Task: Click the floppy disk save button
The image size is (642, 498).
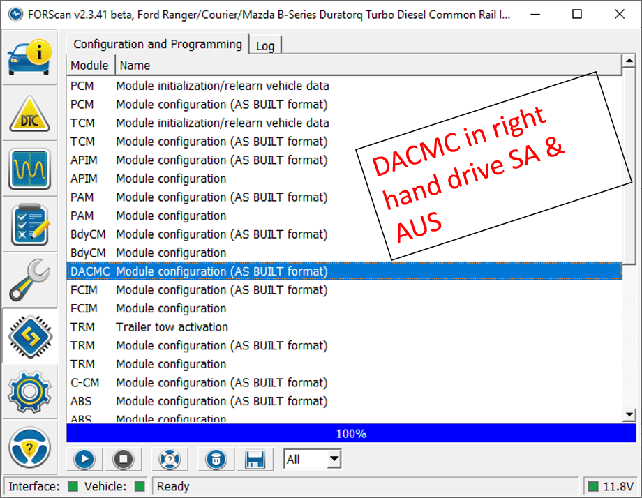Action: point(254,459)
